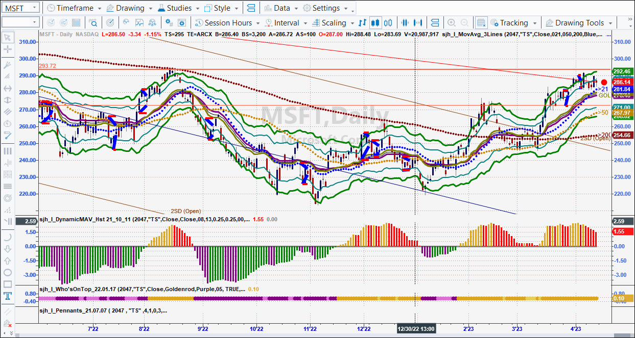This screenshot has height=338, width=635.
Task: Select OHLC bar chart style
Action: 363,22
